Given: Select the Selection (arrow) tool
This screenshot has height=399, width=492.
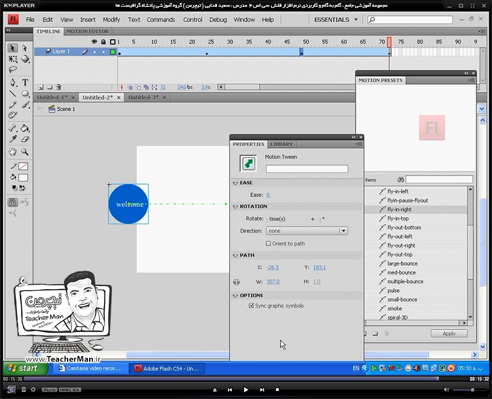Looking at the screenshot, I should pyautogui.click(x=12, y=48).
